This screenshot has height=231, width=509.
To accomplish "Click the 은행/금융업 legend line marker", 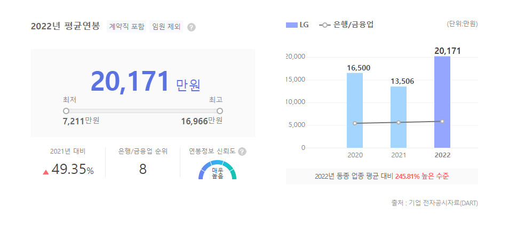I will pos(325,25).
